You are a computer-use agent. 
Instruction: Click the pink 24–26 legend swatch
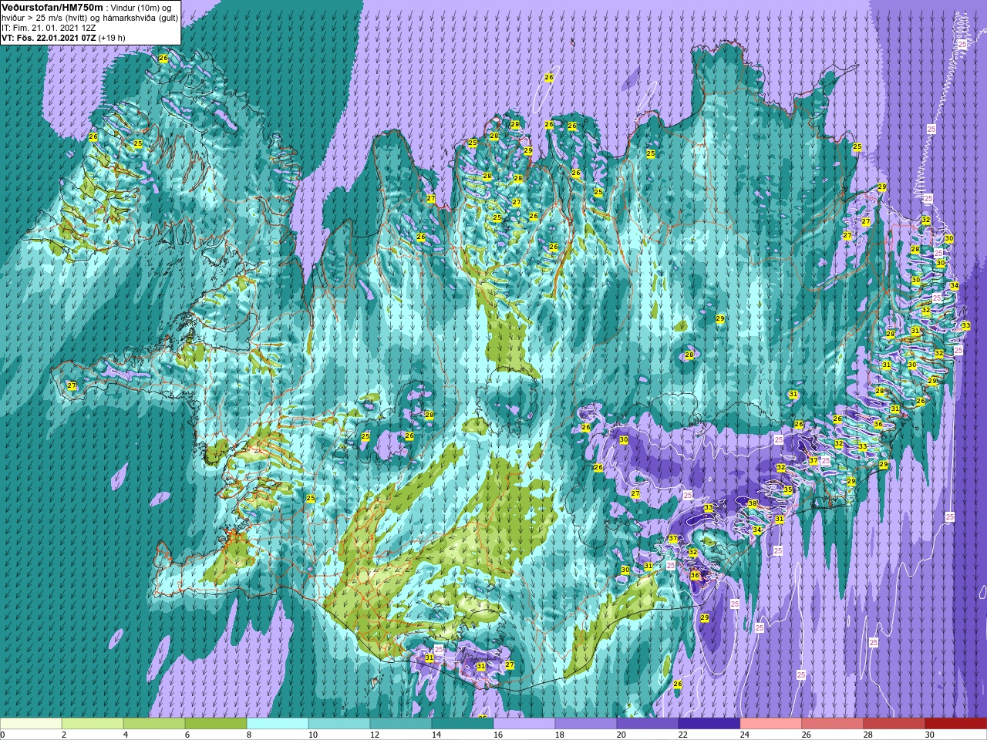[771, 724]
